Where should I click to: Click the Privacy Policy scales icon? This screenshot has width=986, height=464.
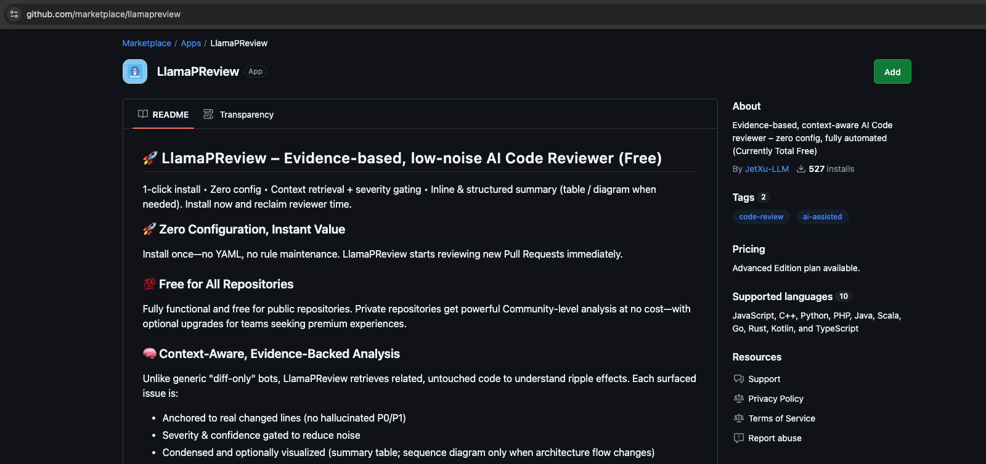739,399
